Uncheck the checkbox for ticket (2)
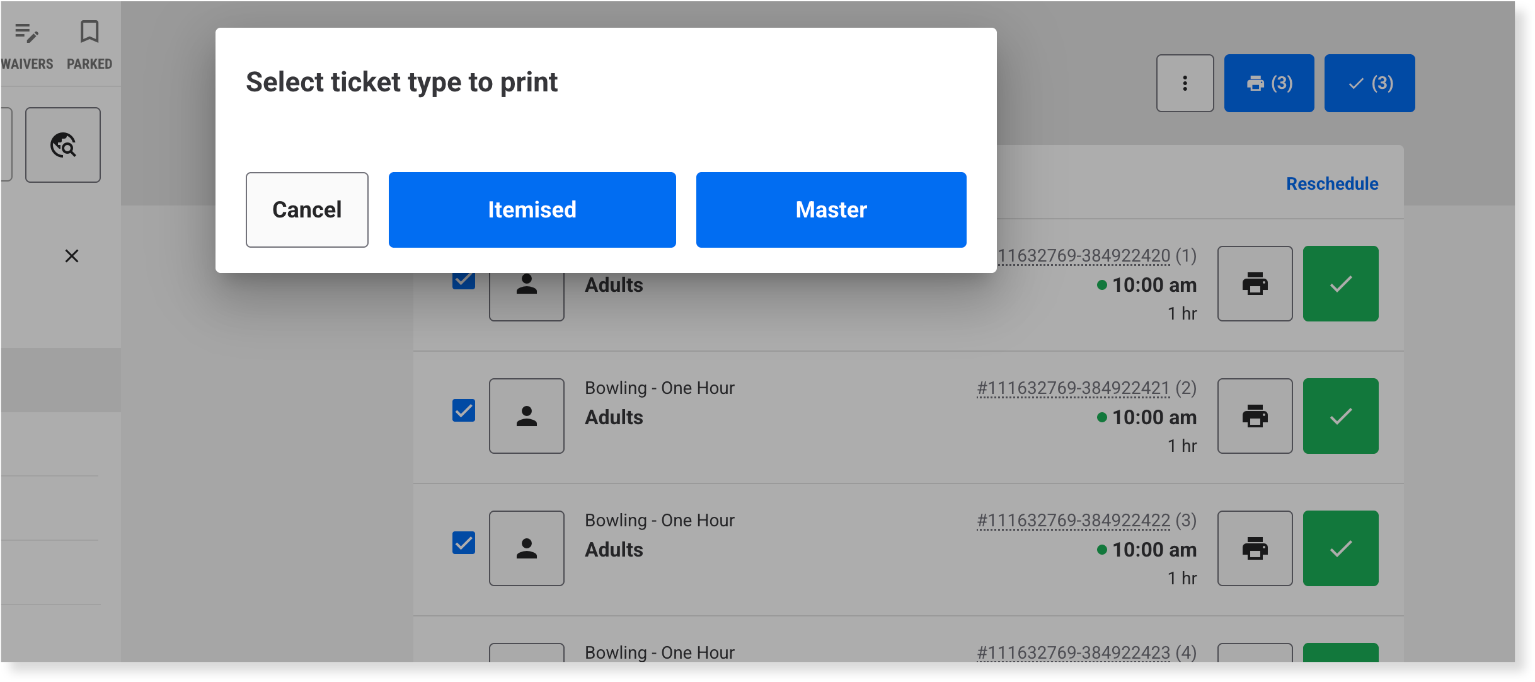 click(x=464, y=411)
